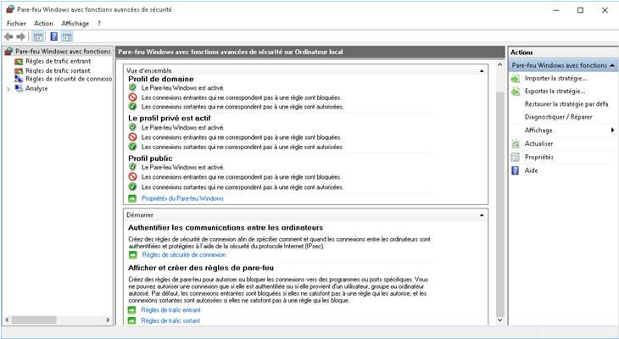Viewport: 619px width, 339px height.
Task: Click Importer la stratégie... action
Action: (x=555, y=79)
